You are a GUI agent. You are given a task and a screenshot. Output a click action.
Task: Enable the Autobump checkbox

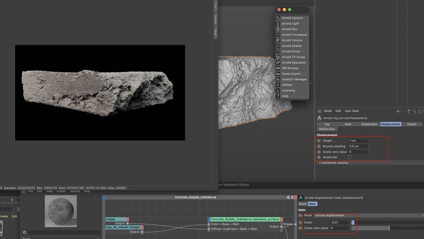(350, 157)
